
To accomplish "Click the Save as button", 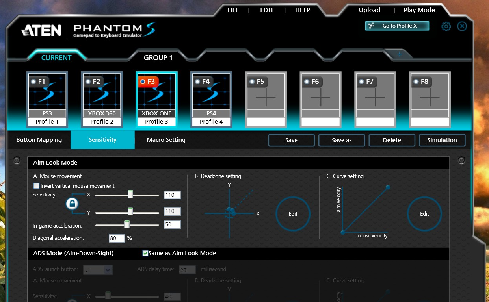I will click(342, 140).
